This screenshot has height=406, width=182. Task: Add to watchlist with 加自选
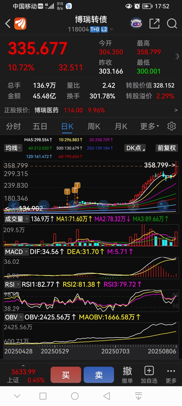149,375
